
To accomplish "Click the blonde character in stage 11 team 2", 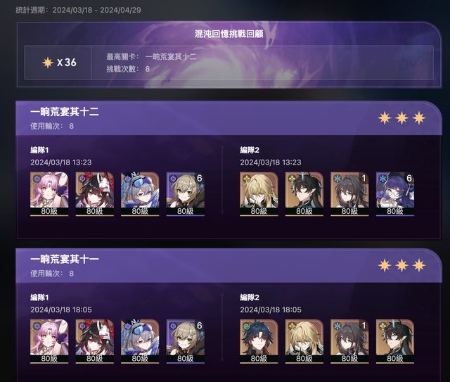I will pos(304,341).
